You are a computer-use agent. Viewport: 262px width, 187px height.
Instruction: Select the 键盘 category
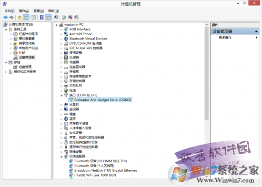[x=72, y=114]
